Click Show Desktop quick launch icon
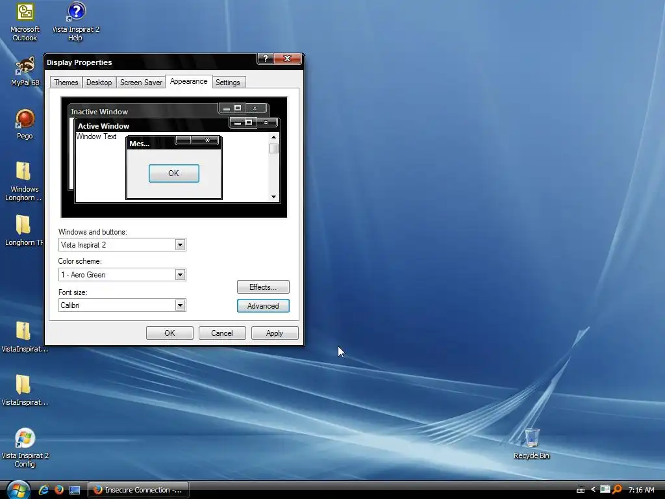The height and width of the screenshot is (499, 665). [x=75, y=490]
